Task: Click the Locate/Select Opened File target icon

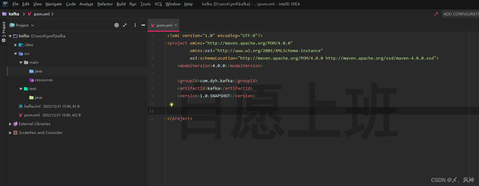Action: pos(117,25)
